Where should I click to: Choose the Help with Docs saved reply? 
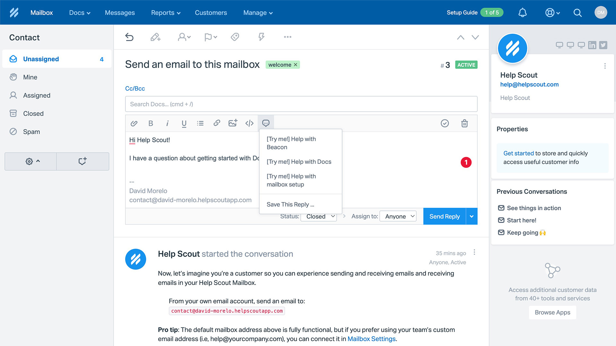point(301,162)
